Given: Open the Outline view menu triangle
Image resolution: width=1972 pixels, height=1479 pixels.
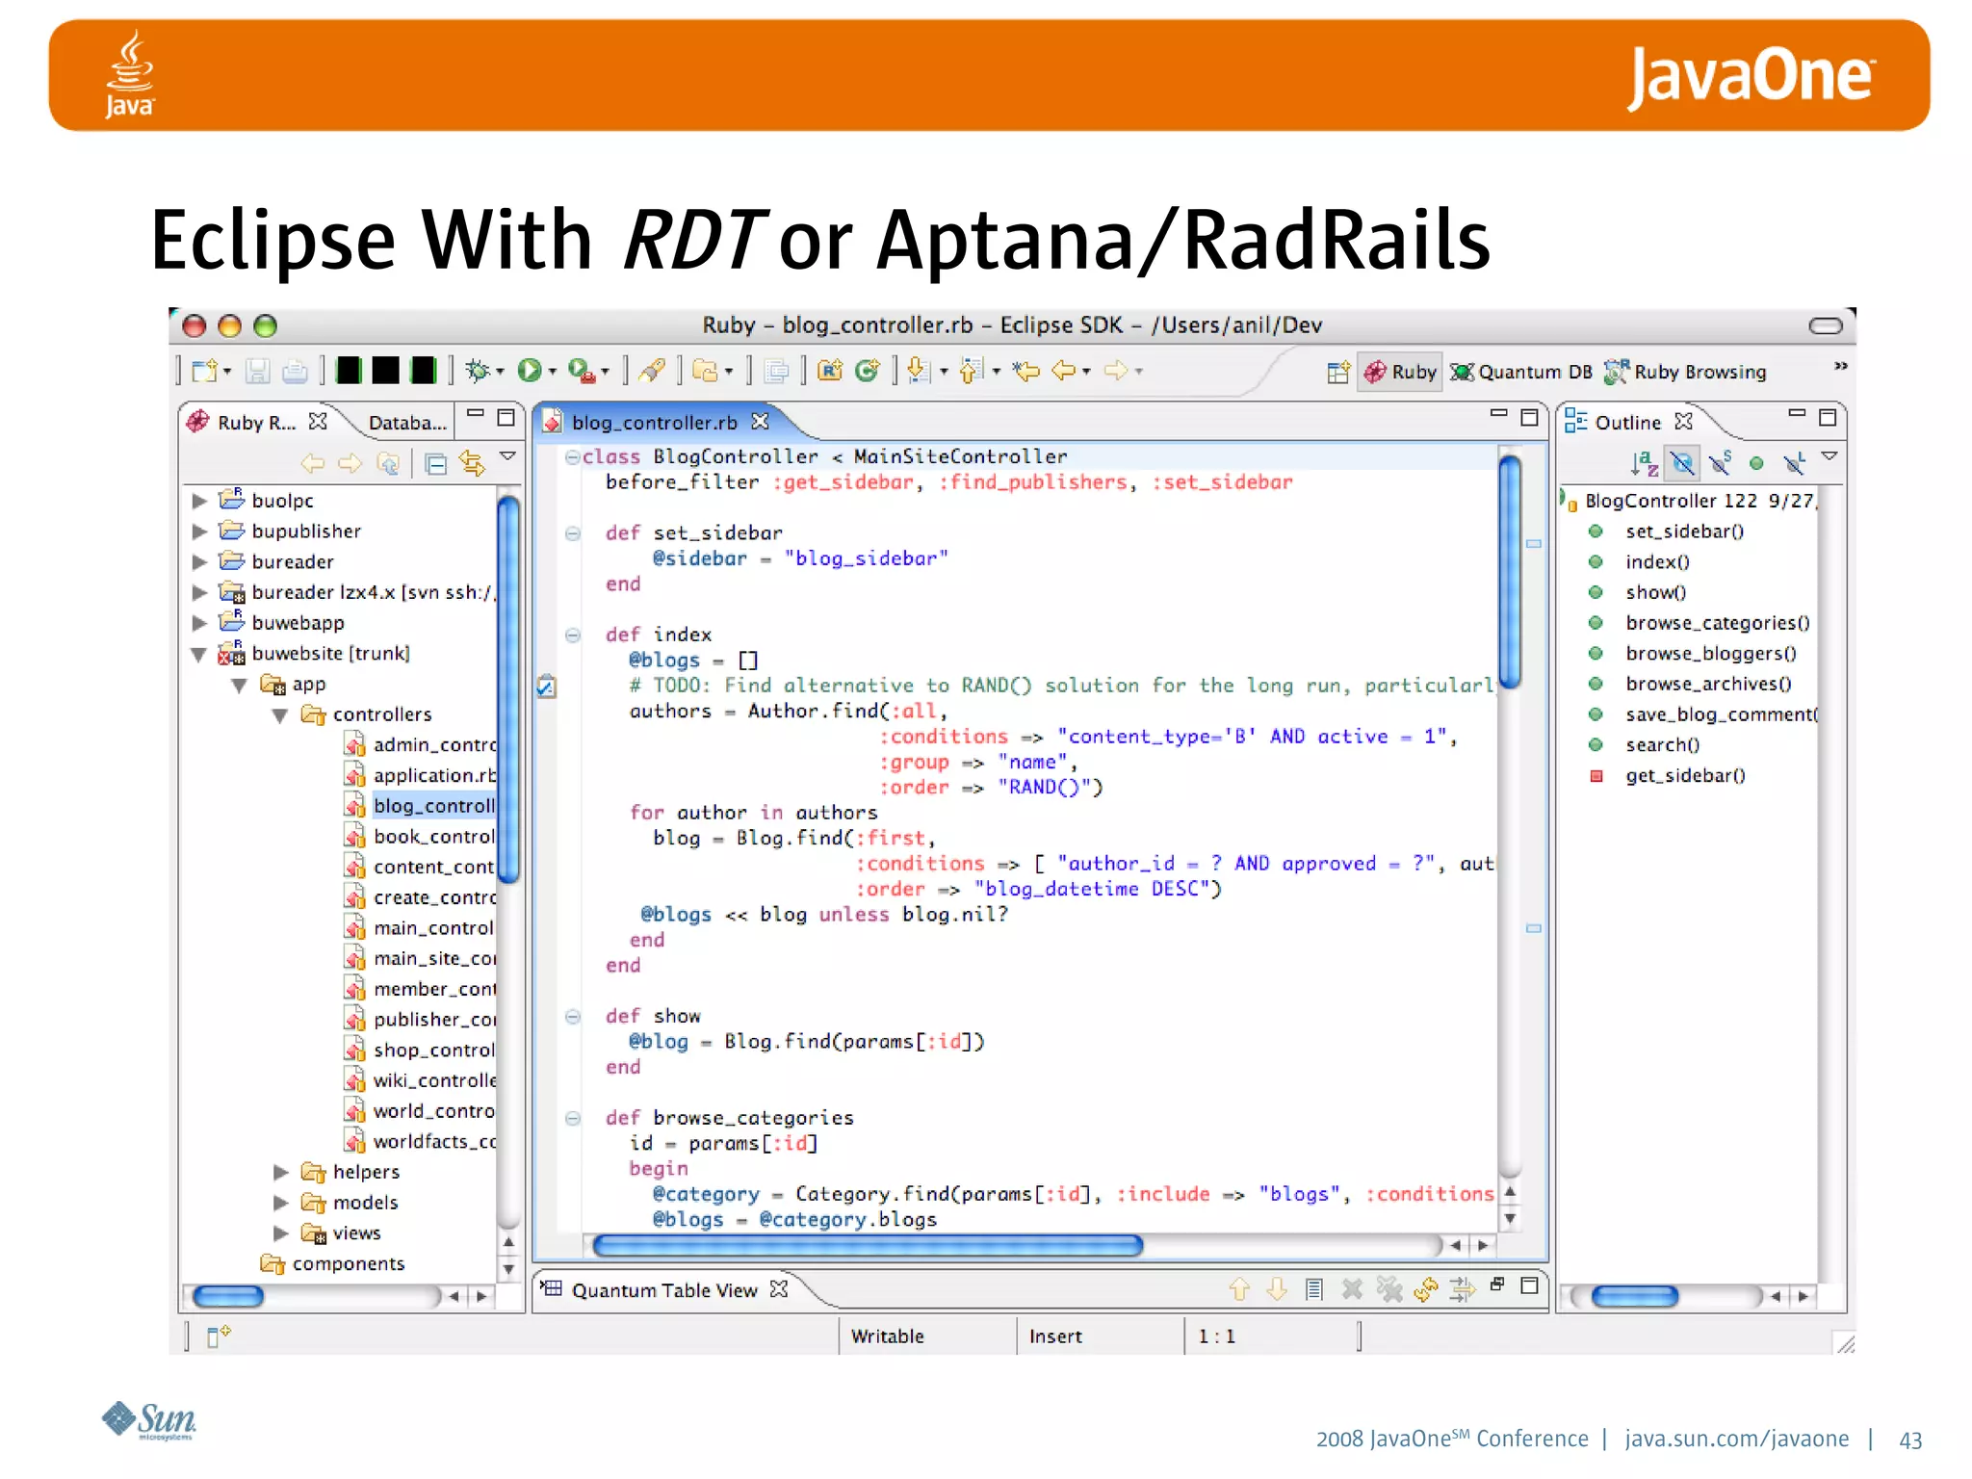Looking at the screenshot, I should [x=1829, y=456].
